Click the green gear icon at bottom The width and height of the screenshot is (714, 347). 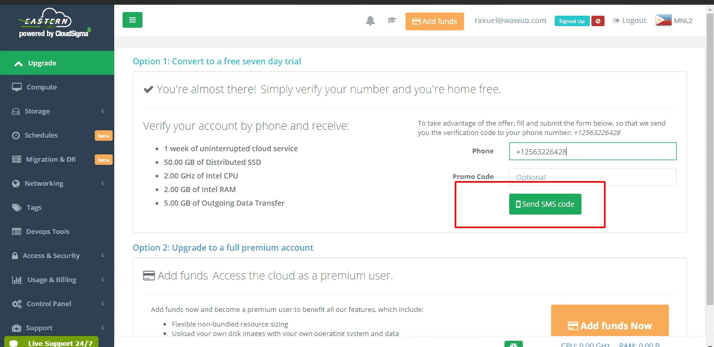[513, 344]
